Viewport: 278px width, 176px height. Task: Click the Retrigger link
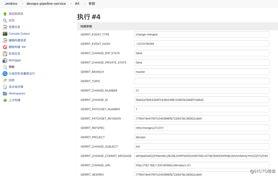[x=15, y=60]
